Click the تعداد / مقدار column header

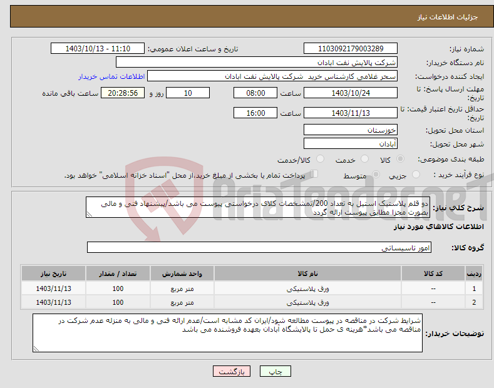(118, 273)
